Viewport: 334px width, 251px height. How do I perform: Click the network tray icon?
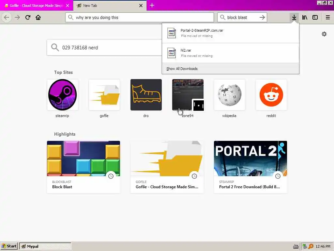(x=305, y=246)
